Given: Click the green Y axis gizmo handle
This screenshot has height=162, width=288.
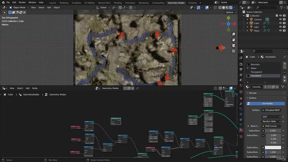Looking at the screenshot, I should pyautogui.click(x=228, y=18).
